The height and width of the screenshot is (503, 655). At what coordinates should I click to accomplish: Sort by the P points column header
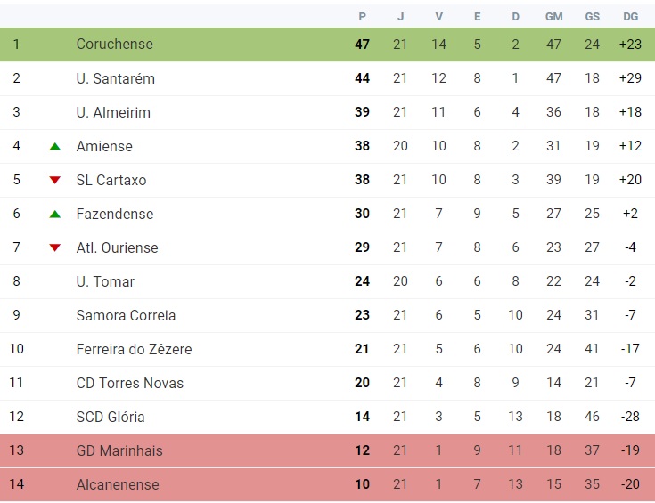click(x=362, y=16)
